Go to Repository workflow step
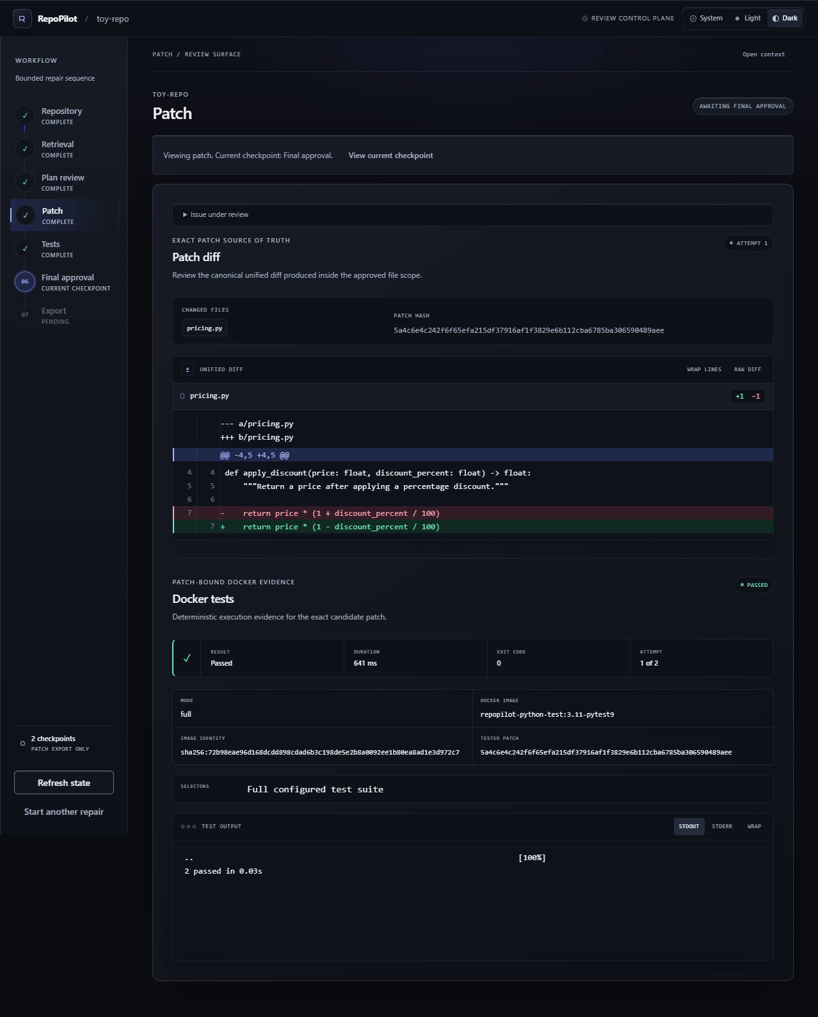818x1017 pixels. click(x=64, y=115)
